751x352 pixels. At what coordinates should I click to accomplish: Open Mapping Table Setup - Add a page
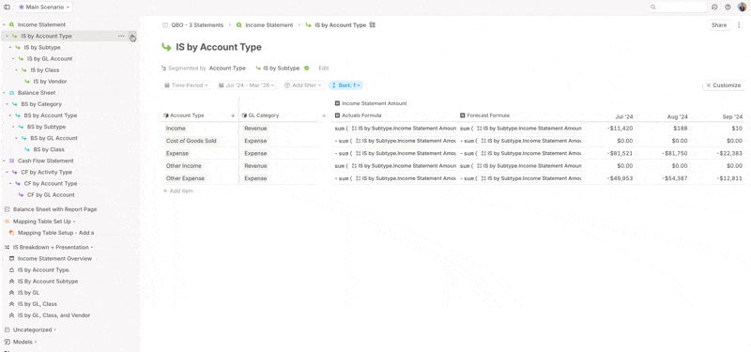pyautogui.click(x=55, y=233)
